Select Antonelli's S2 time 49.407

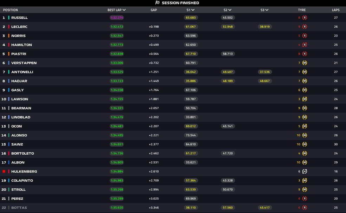point(228,72)
